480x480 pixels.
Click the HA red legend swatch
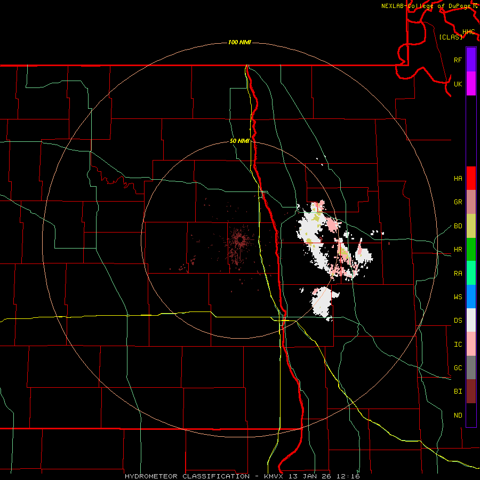pyautogui.click(x=471, y=178)
